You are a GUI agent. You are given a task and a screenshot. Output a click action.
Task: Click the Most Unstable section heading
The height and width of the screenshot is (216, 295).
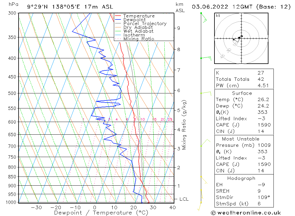coord(241,139)
